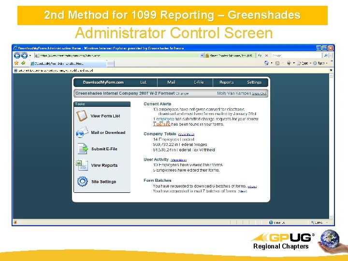Click the page vertical scrollbar up arrow
Screen dimensions: 348x261
coord(331,76)
